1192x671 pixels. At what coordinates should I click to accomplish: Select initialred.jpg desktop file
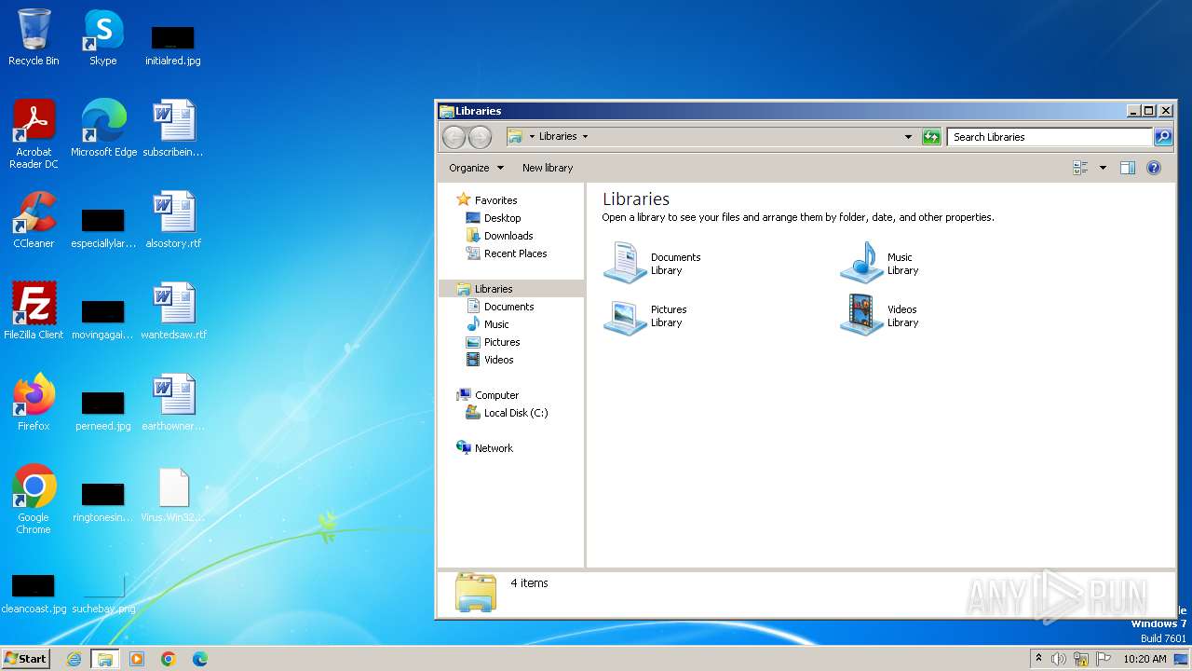click(173, 45)
